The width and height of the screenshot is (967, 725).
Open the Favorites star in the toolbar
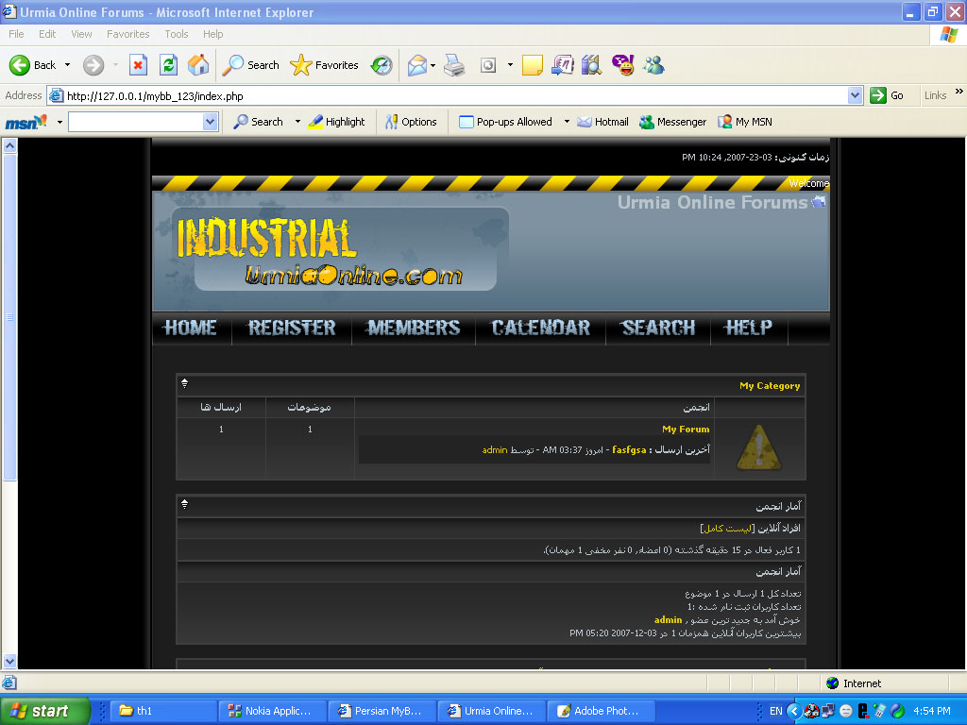click(x=325, y=65)
